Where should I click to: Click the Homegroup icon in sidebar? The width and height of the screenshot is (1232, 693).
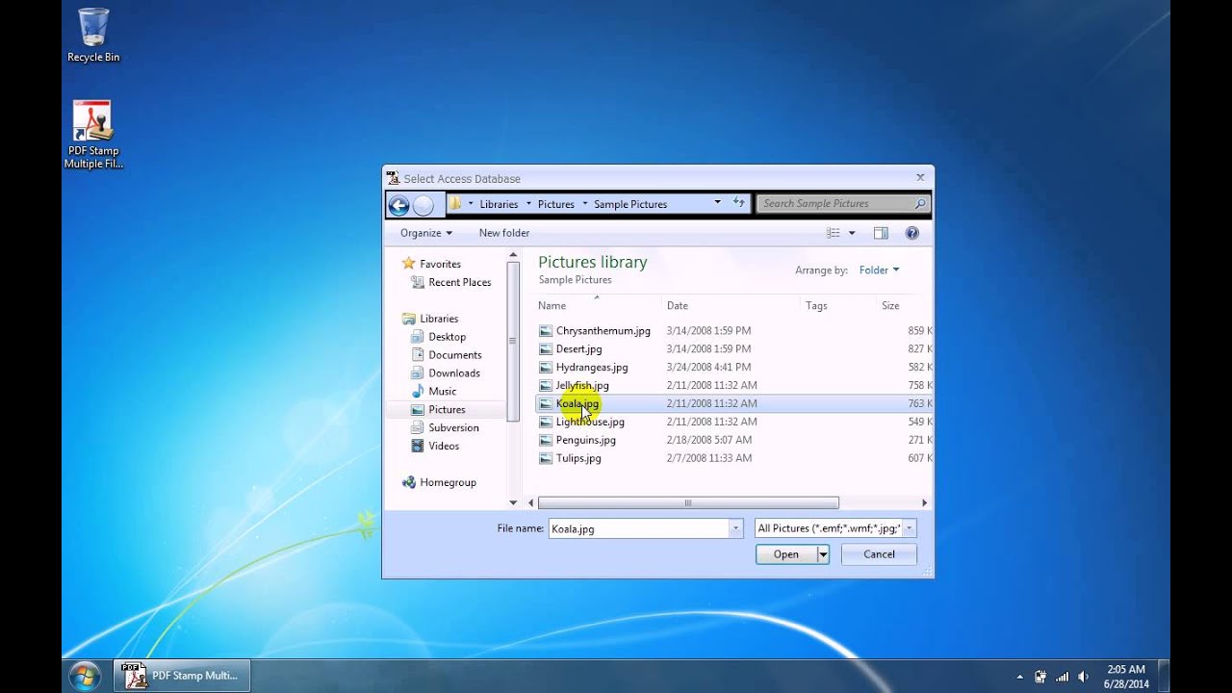[409, 483]
